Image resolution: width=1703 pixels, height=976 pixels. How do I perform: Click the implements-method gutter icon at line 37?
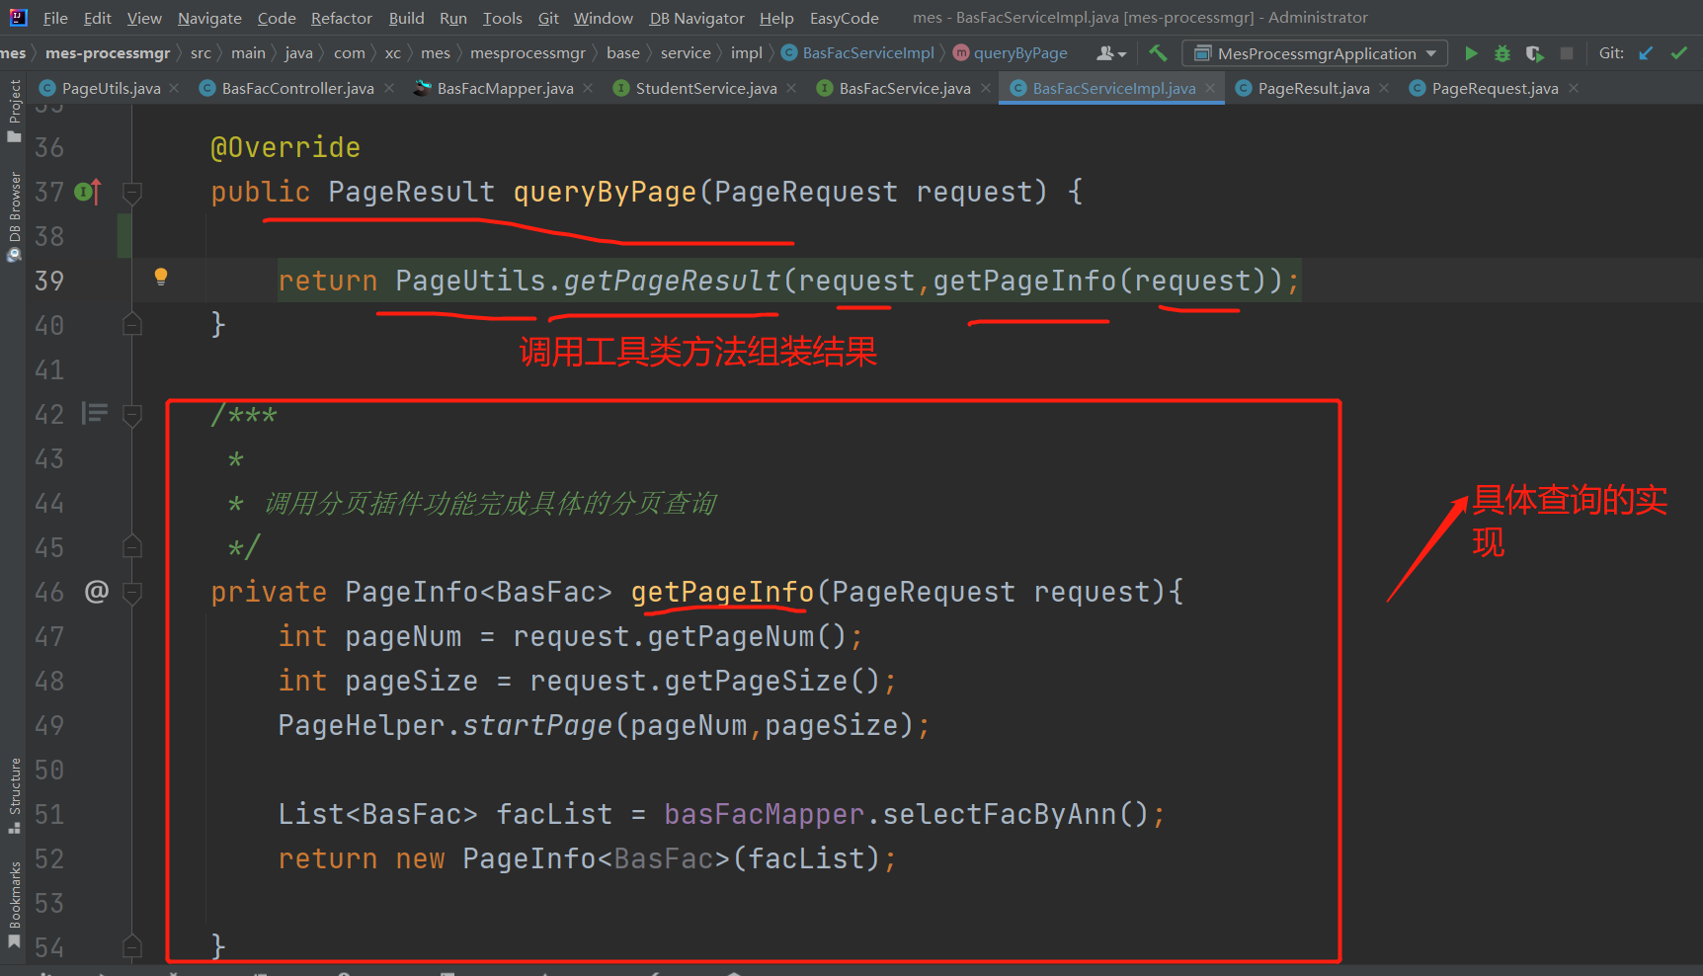click(88, 192)
